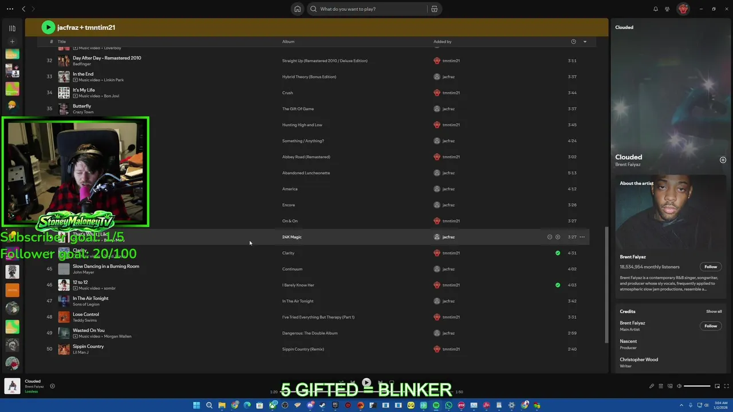Click taskbar Search magnifier
Viewport: 733px width, 412px height.
coord(209,405)
